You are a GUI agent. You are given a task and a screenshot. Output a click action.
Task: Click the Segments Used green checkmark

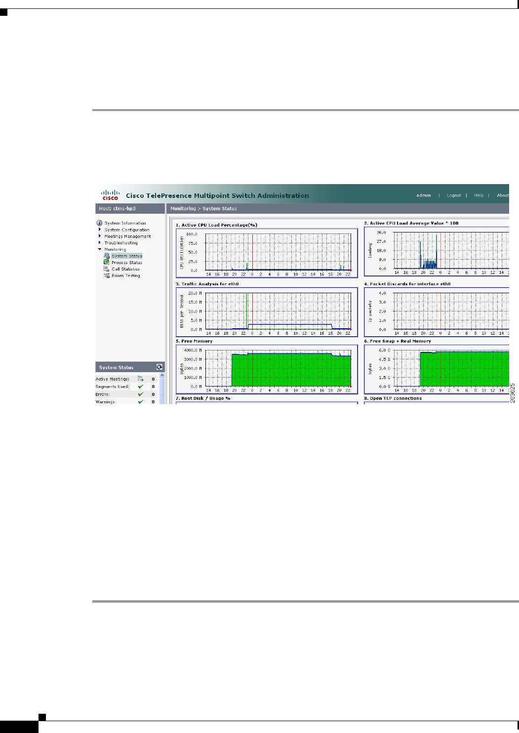pos(141,386)
